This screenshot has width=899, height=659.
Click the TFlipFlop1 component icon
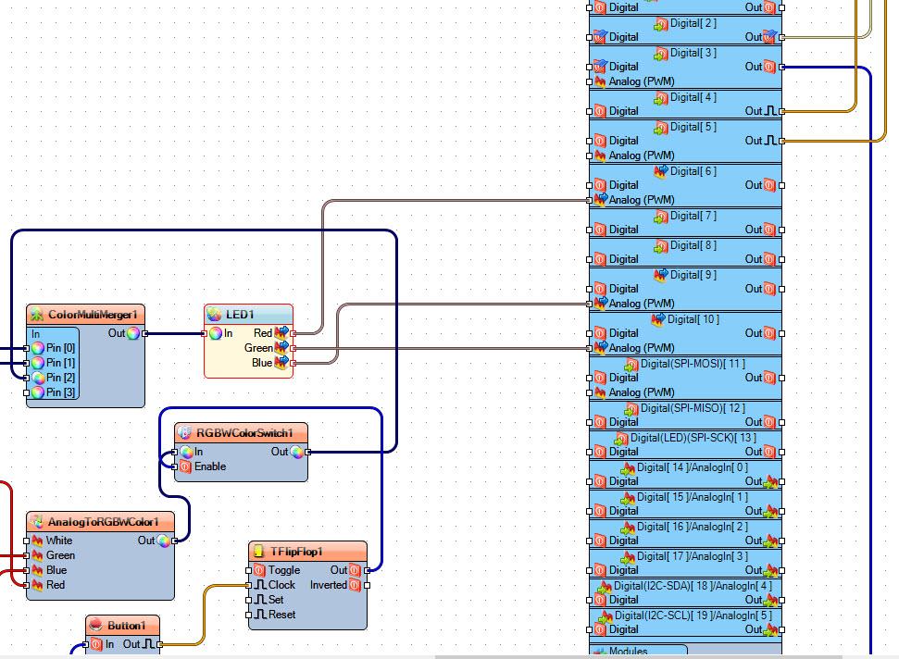tap(258, 552)
